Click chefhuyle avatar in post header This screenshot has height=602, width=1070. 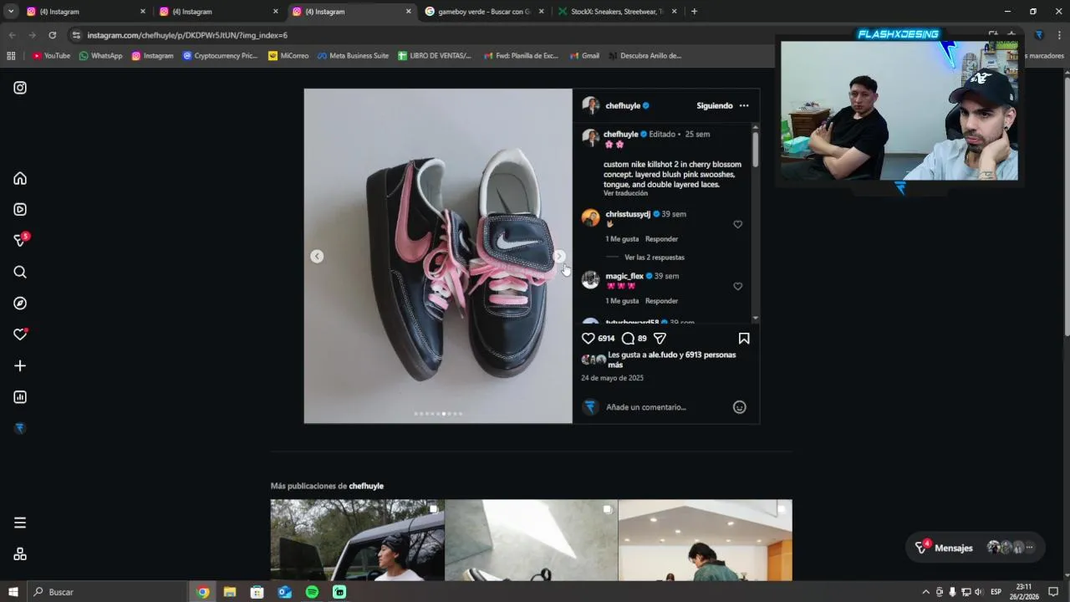[591, 105]
